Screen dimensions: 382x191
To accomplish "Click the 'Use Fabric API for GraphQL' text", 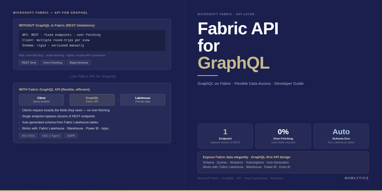I will click(x=92, y=76).
